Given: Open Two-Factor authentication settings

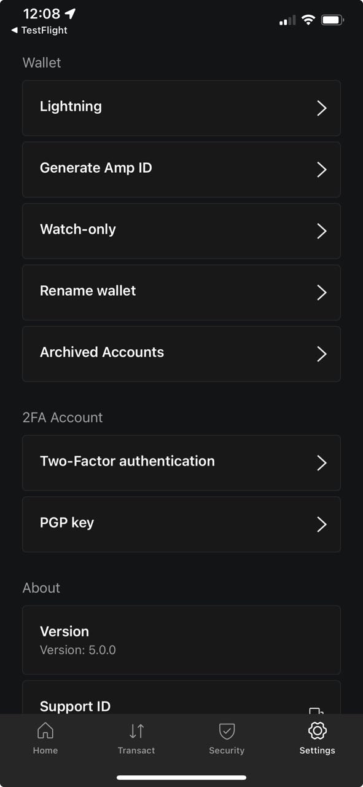Looking at the screenshot, I should [x=181, y=463].
